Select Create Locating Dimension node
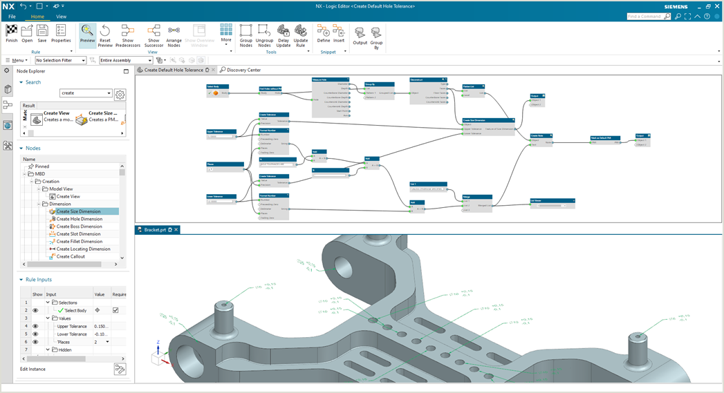 [83, 249]
